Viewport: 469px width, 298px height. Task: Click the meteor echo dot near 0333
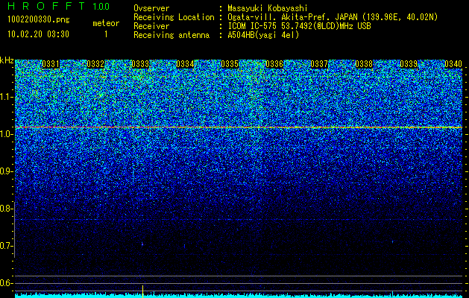pos(142,244)
